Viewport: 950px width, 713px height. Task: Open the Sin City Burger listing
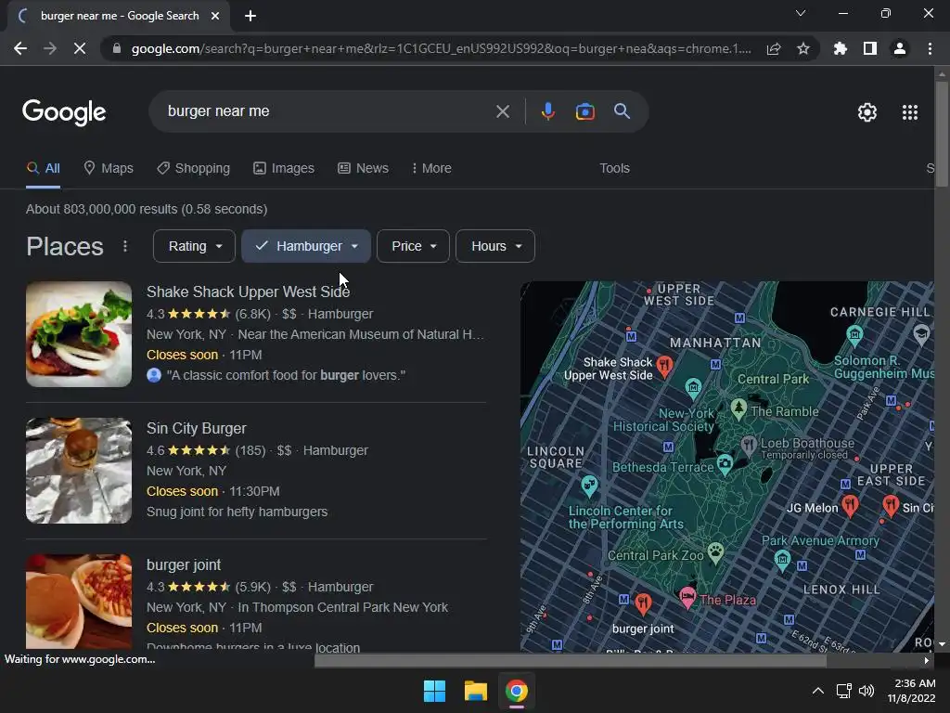click(x=197, y=428)
